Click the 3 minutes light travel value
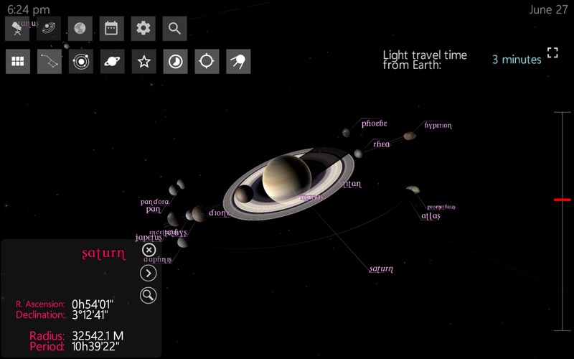 pos(517,60)
